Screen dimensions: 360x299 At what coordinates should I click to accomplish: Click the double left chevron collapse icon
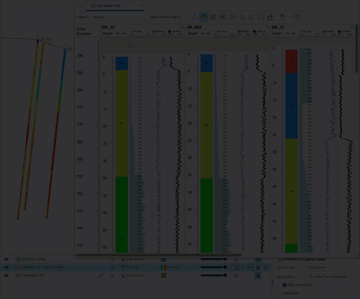click(223, 17)
